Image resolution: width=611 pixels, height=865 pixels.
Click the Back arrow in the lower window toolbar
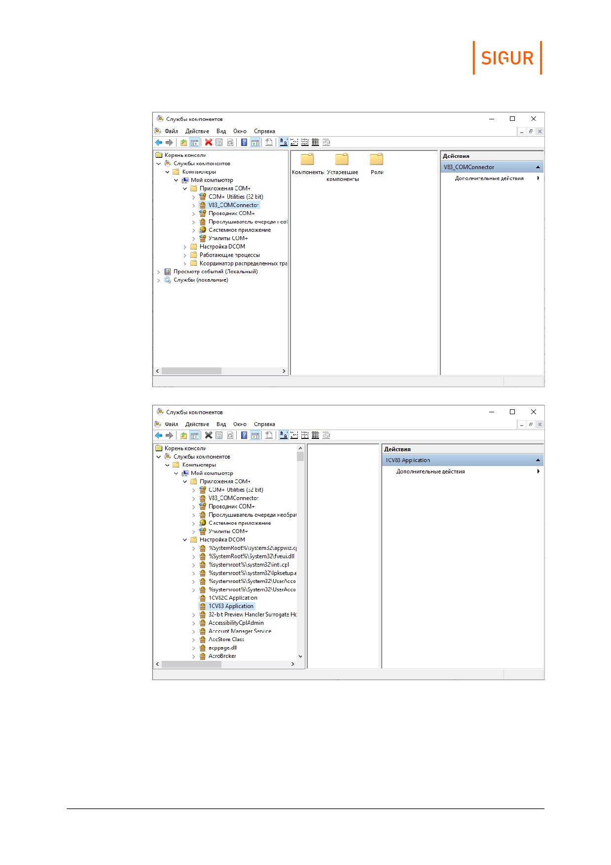click(158, 435)
